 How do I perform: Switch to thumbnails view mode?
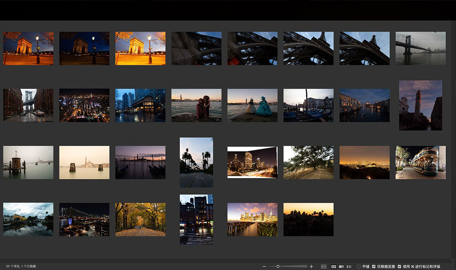333,266
